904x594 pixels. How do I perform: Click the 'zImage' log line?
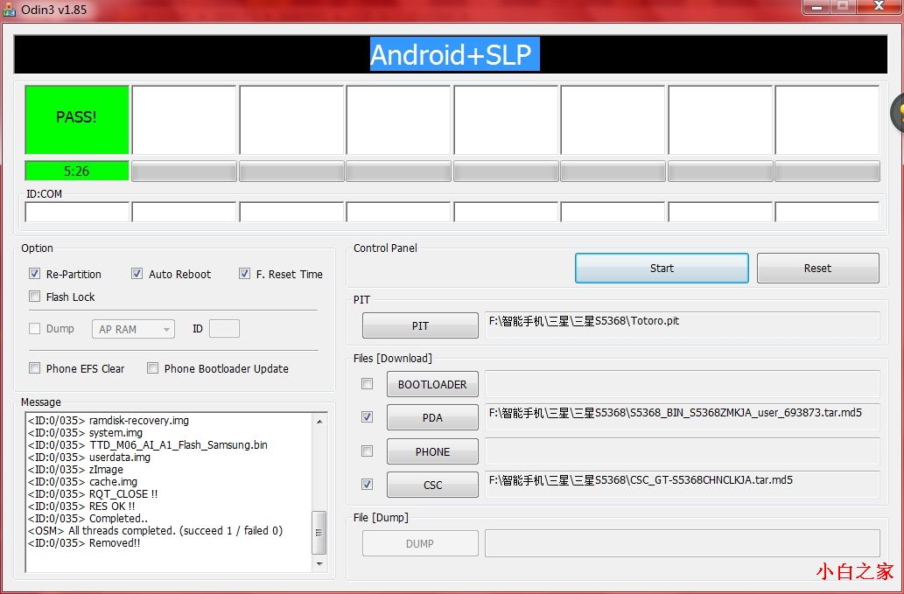[75, 470]
